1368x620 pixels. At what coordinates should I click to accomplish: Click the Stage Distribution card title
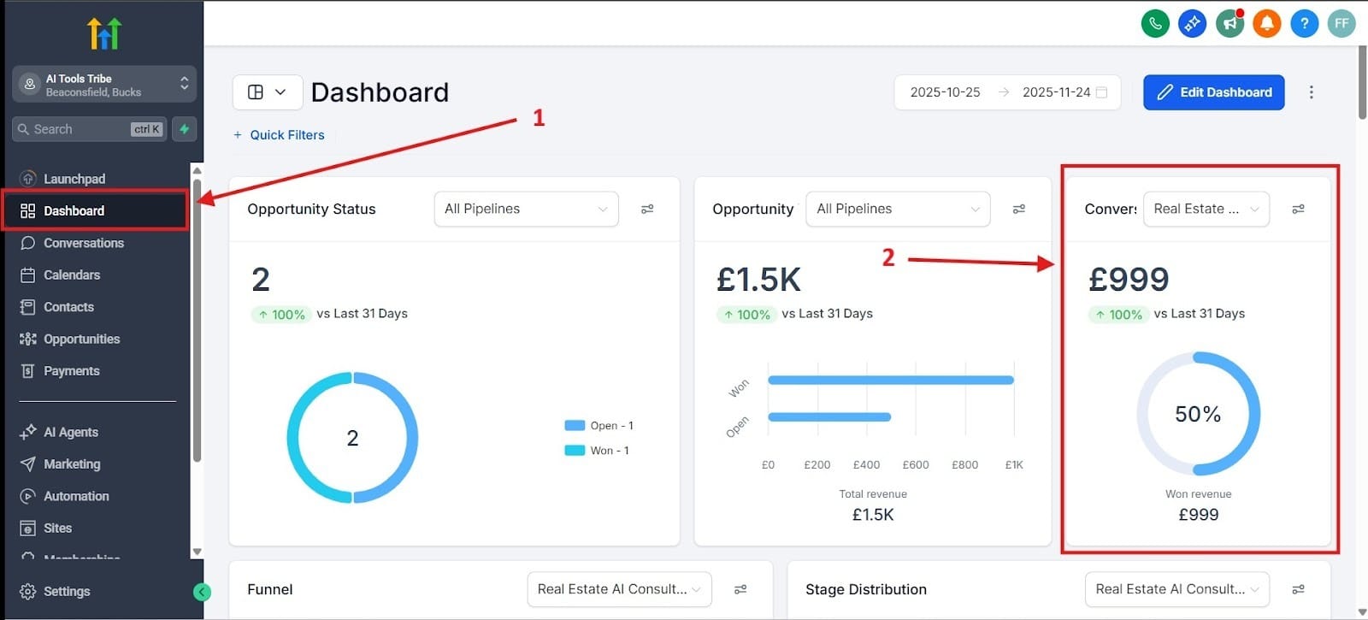click(x=865, y=589)
